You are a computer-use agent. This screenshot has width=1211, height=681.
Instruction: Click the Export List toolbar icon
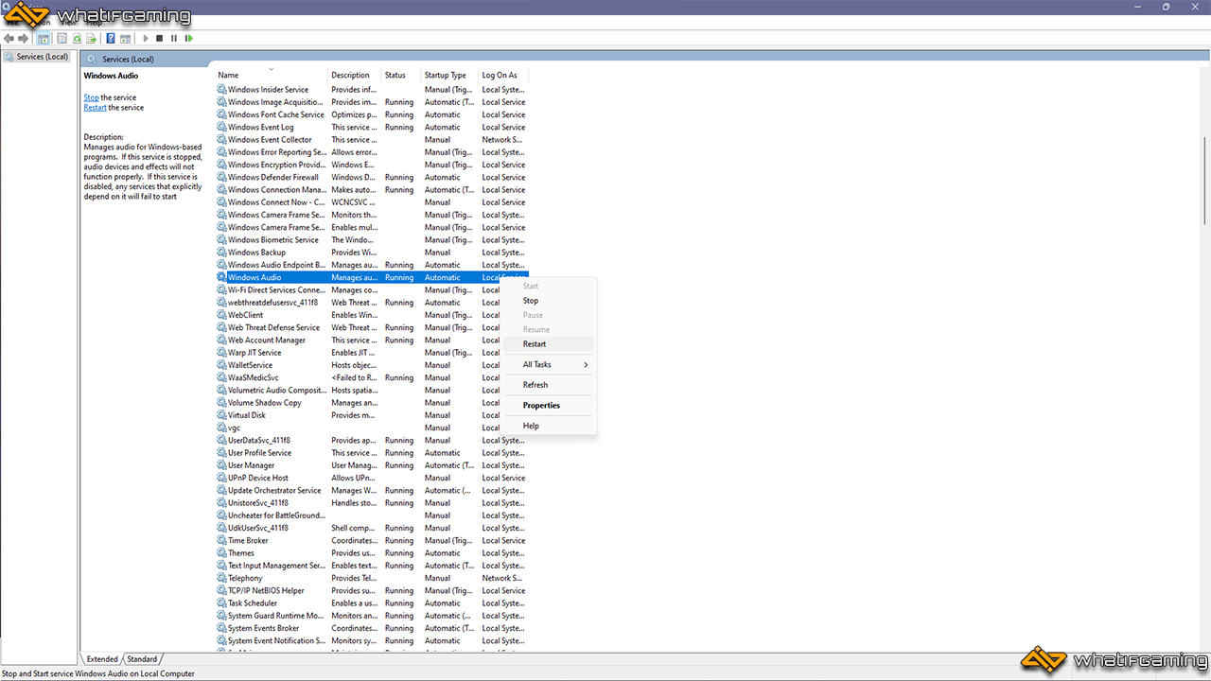(x=92, y=39)
